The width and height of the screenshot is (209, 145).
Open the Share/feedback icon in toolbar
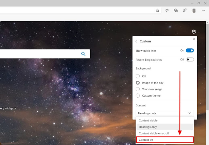point(185,10)
